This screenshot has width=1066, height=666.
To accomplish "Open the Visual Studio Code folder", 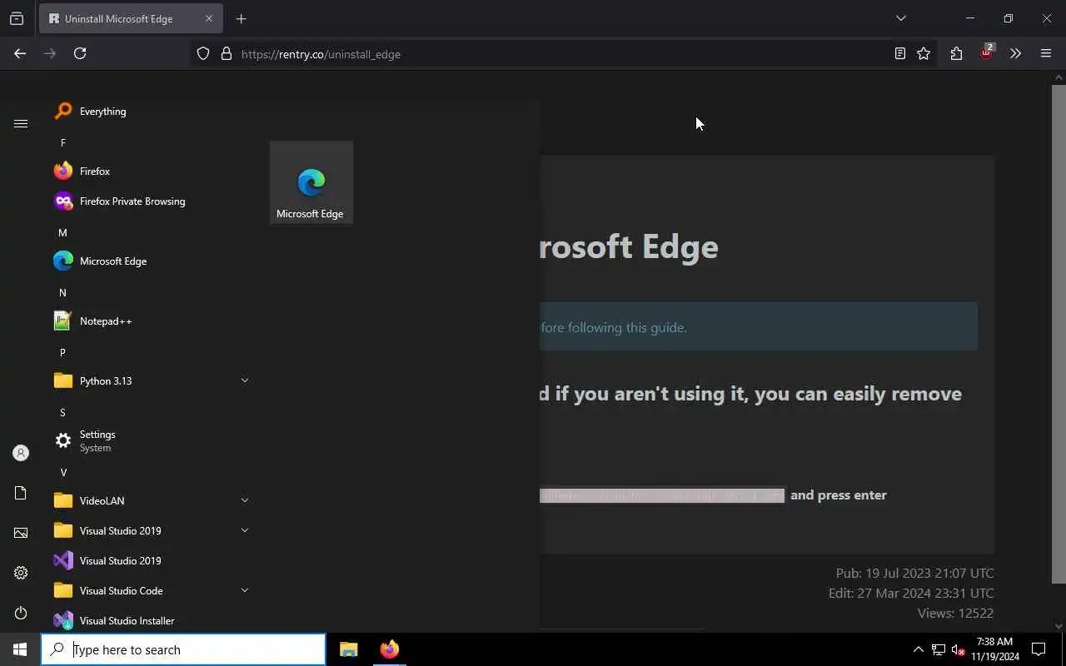I will (x=150, y=590).
